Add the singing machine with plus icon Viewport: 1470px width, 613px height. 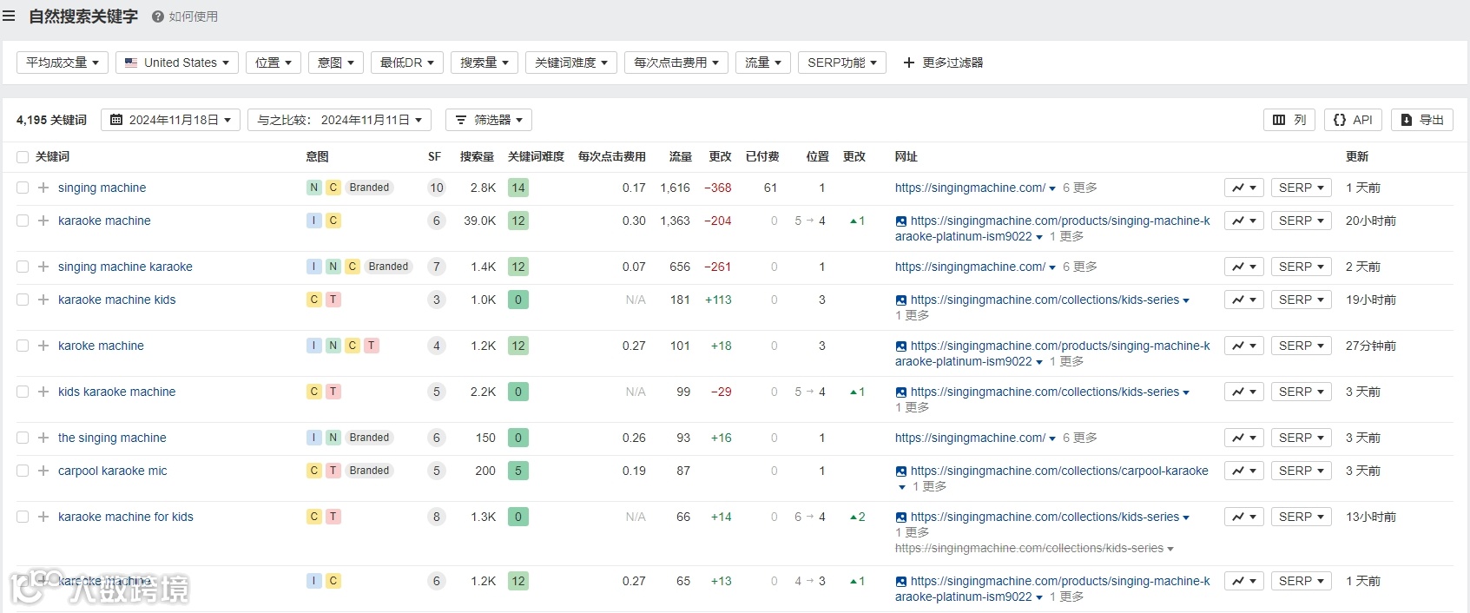click(x=43, y=438)
